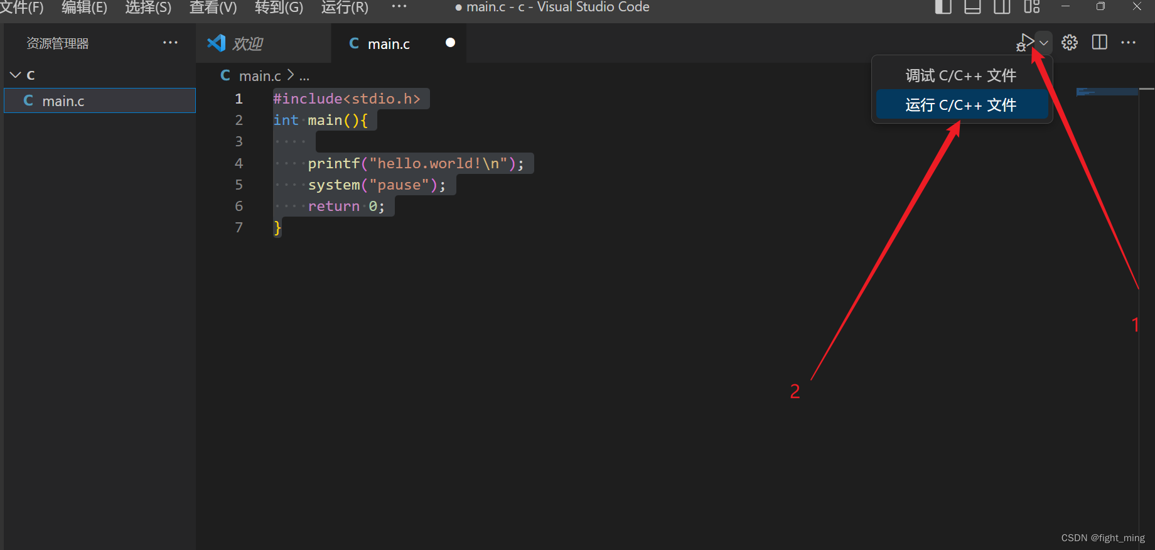Open more editor actions ellipsis
1155x550 pixels.
click(1128, 42)
